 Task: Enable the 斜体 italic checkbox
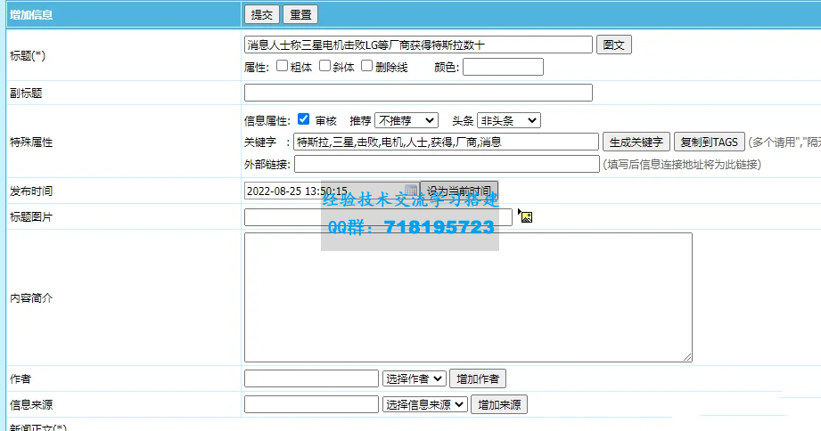(324, 65)
